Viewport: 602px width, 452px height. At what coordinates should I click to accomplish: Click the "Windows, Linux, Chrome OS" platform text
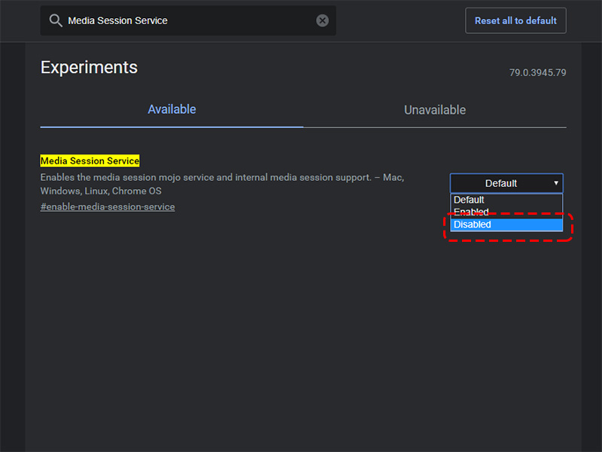pyautogui.click(x=101, y=191)
